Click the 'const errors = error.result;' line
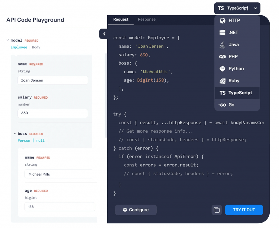Viewport: 279px width, 228px height. coord(161,165)
